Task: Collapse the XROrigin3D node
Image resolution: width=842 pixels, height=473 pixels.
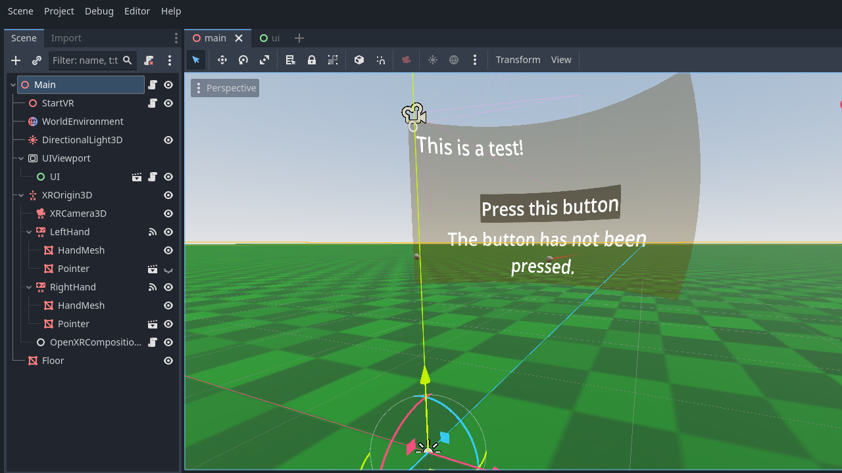Action: [x=21, y=195]
